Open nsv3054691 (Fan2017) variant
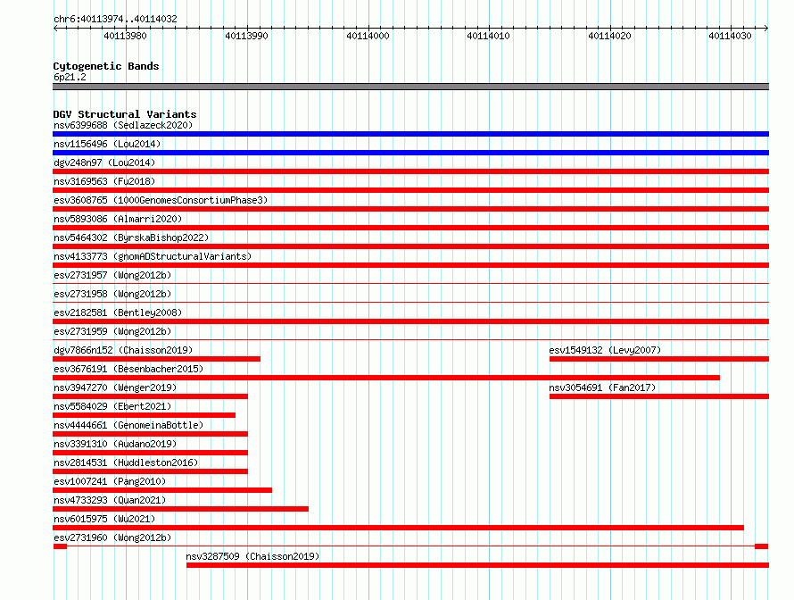Image resolution: width=794 pixels, height=600 pixels. (602, 387)
